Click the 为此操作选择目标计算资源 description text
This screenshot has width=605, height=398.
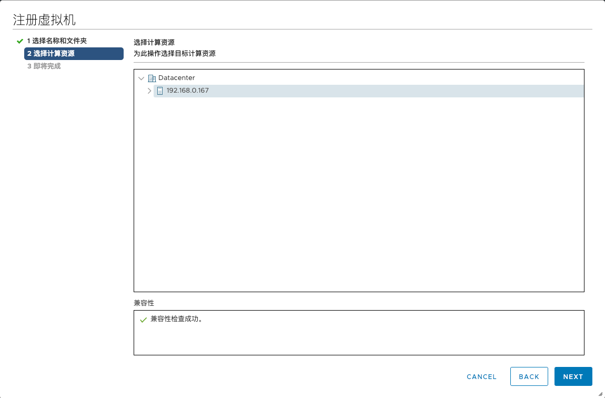point(174,53)
